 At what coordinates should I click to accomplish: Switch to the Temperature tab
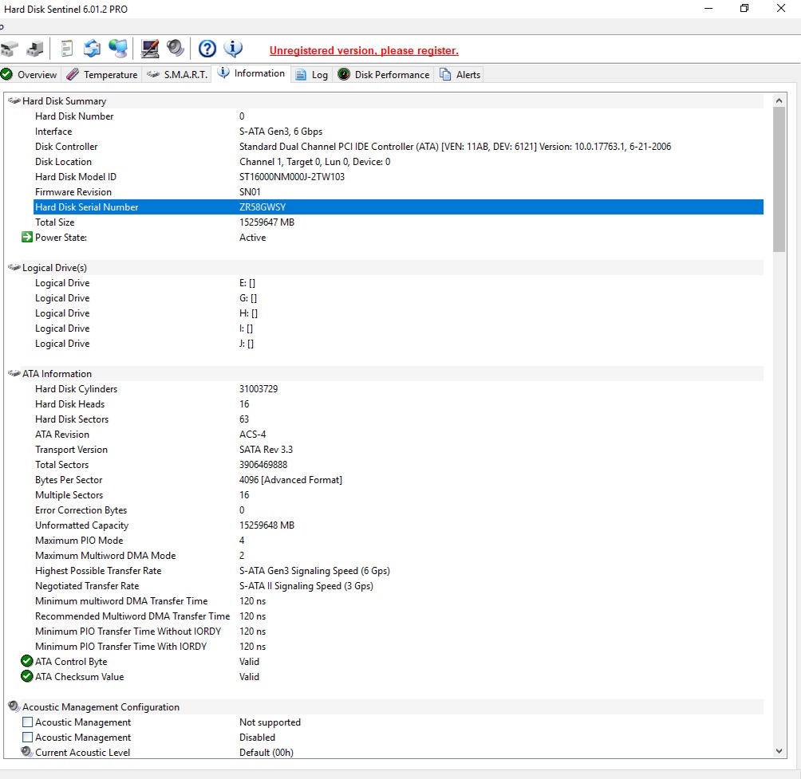pyautogui.click(x=102, y=74)
